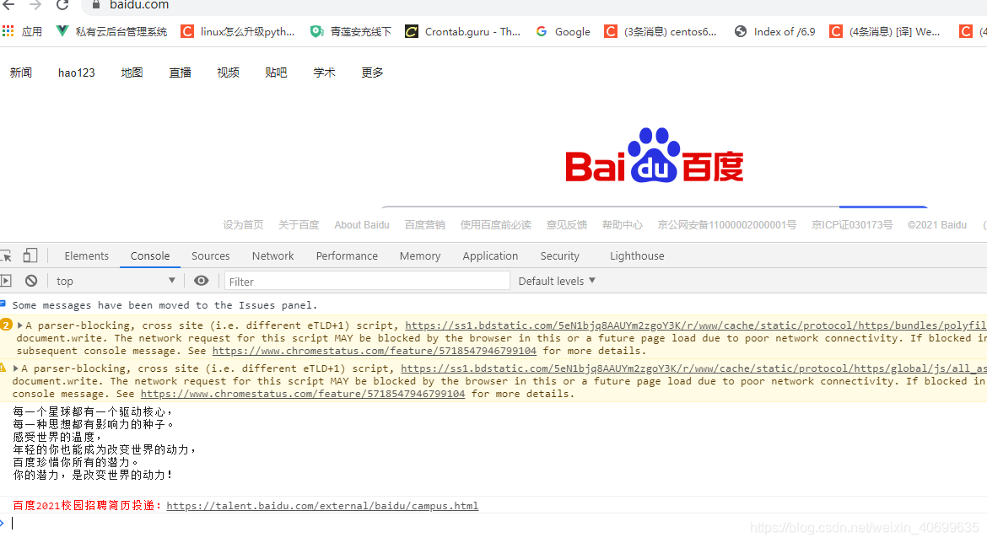Viewport: 987px width, 543px height.
Task: Click the 地图 nav link
Action: [x=132, y=73]
